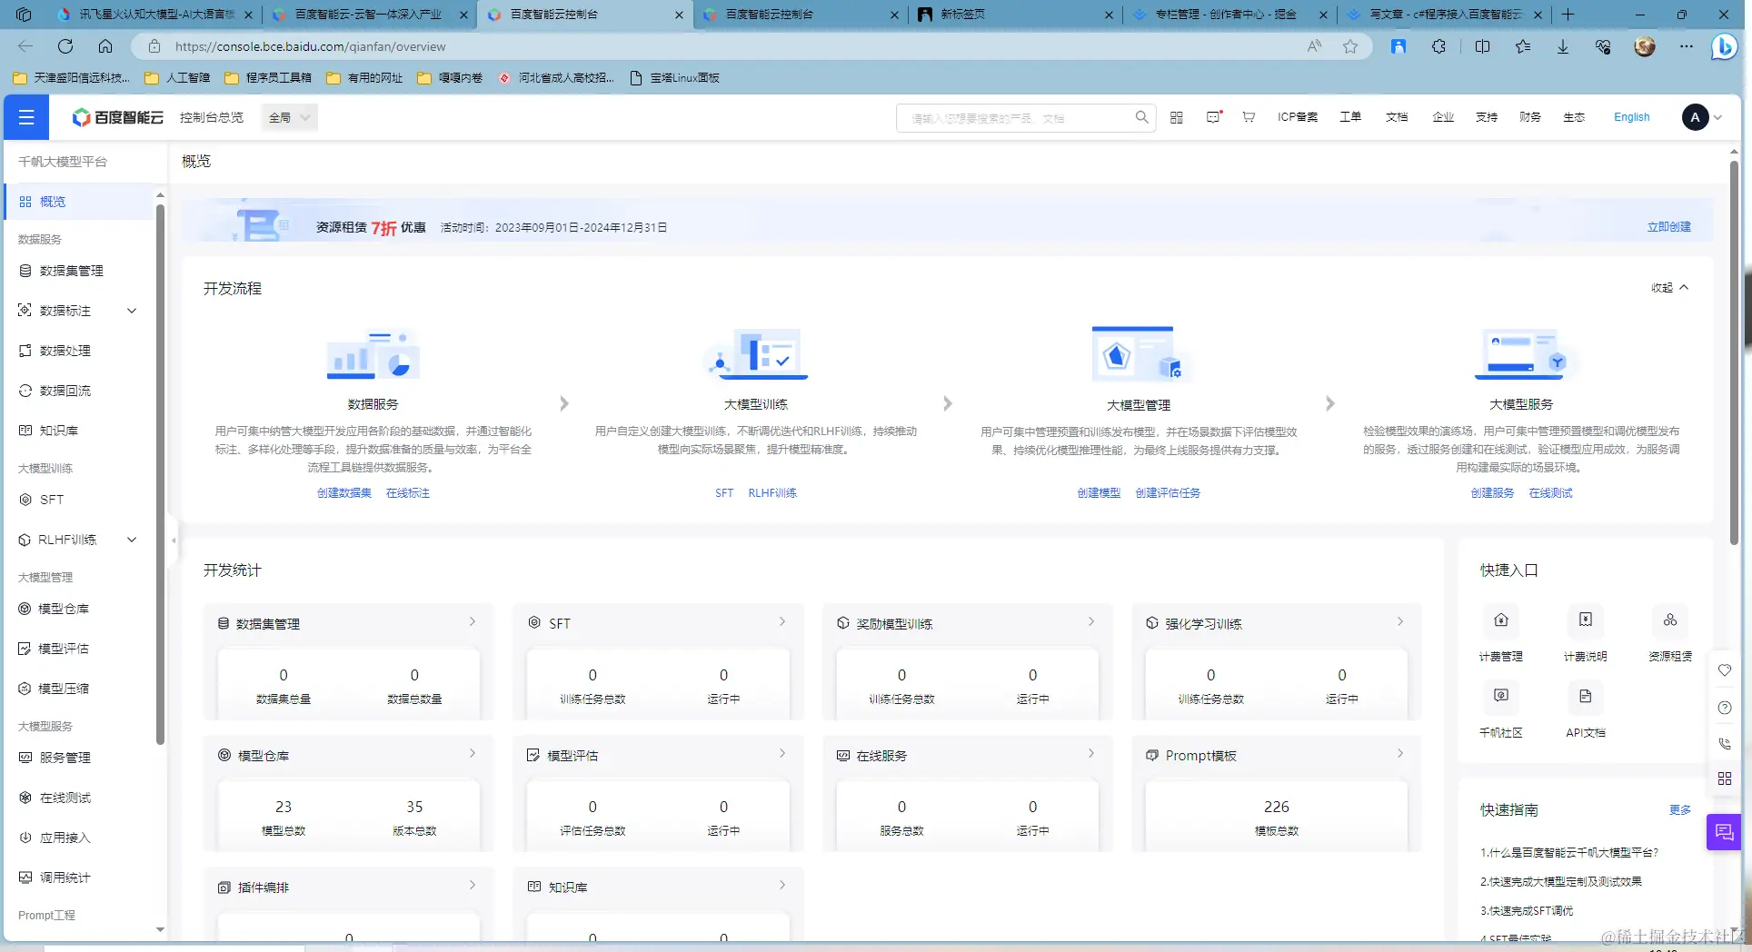Screen dimensions: 1752x952
Task: Open the 资源租赁 shortcut icon
Action: [x=1670, y=620]
